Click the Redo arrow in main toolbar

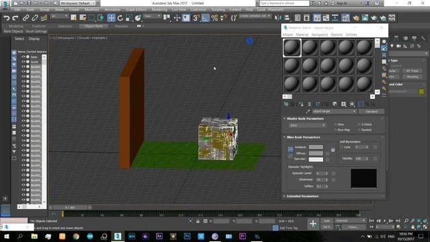tap(15, 18)
